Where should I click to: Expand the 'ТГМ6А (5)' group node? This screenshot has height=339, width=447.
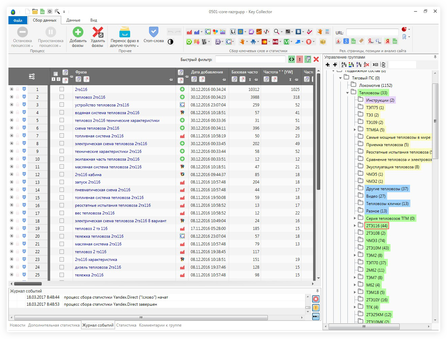point(355,130)
